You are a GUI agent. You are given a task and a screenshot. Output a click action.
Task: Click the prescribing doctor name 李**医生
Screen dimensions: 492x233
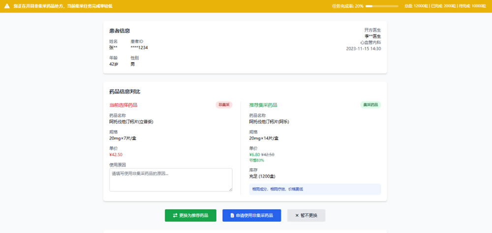[x=372, y=36]
